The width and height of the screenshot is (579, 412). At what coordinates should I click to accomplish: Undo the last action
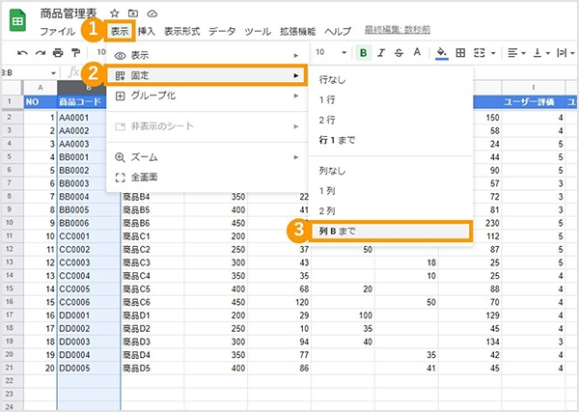click(22, 53)
